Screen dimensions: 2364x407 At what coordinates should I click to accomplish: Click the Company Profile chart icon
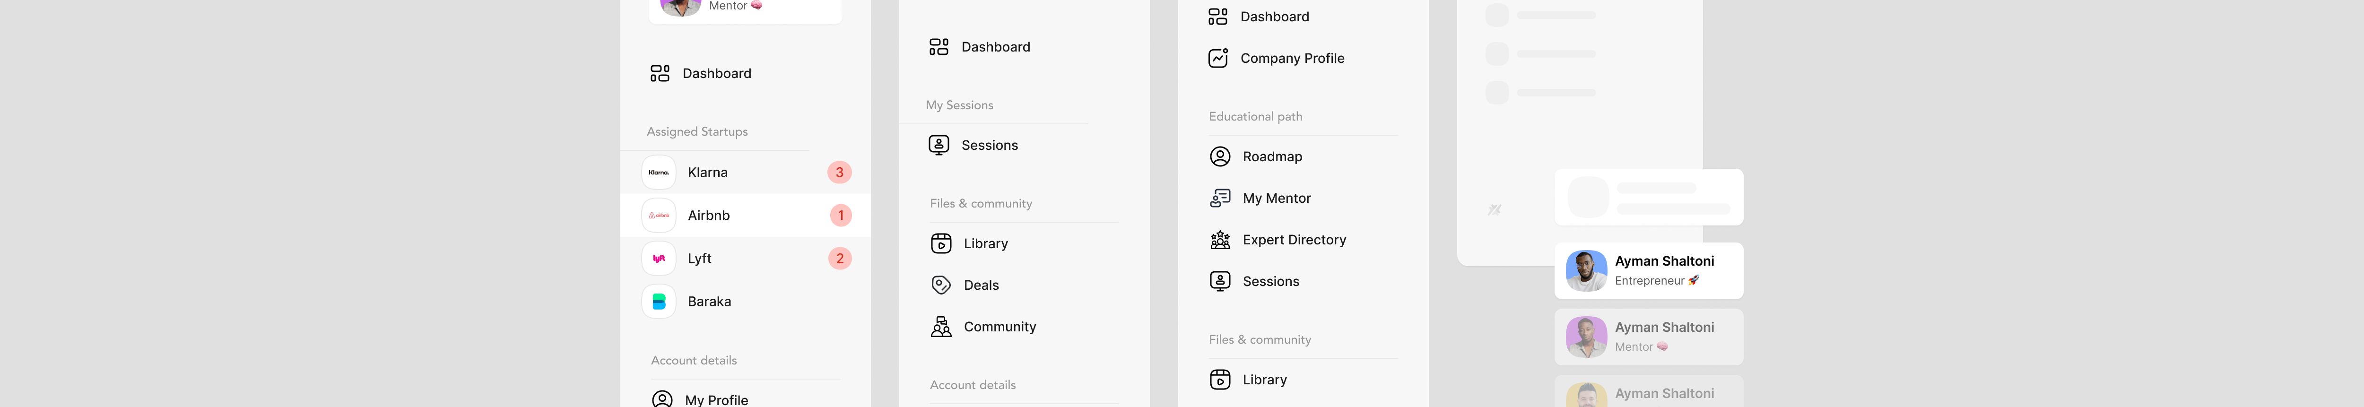tap(1218, 59)
